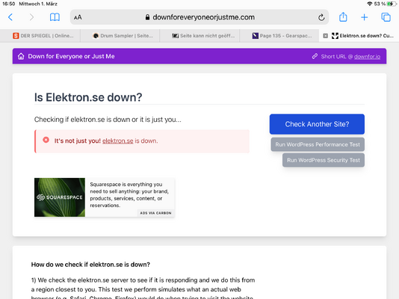Tap the Safari back arrow
Screen dimensions: 399x299
point(10,17)
